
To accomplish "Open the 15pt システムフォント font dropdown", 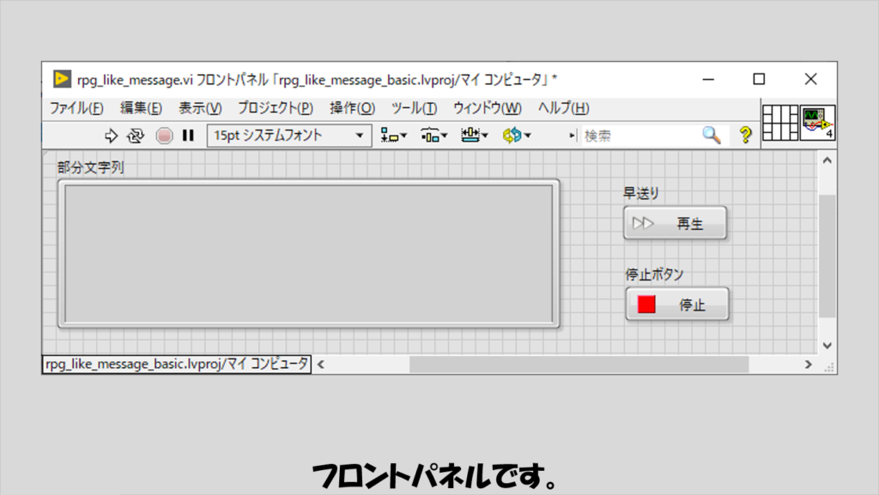I will 289,136.
